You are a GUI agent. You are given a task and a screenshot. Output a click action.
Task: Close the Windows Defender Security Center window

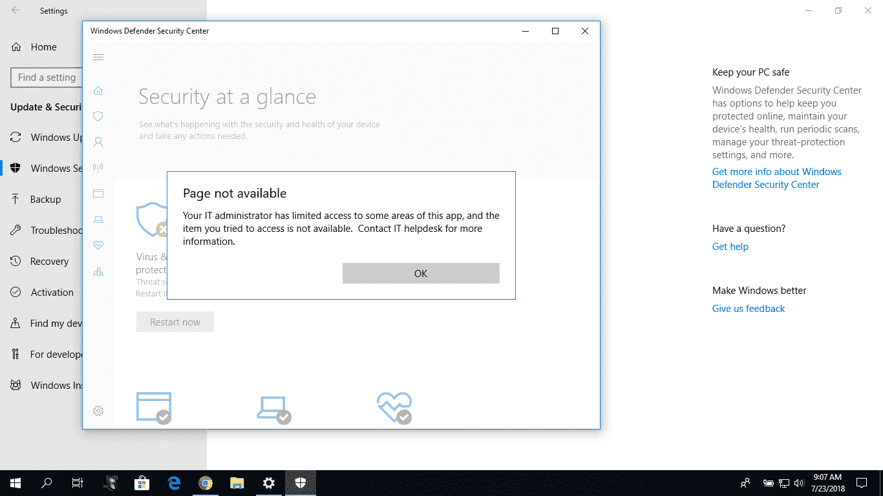[585, 31]
